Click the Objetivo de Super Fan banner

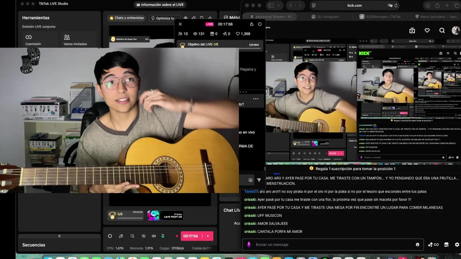130,39
